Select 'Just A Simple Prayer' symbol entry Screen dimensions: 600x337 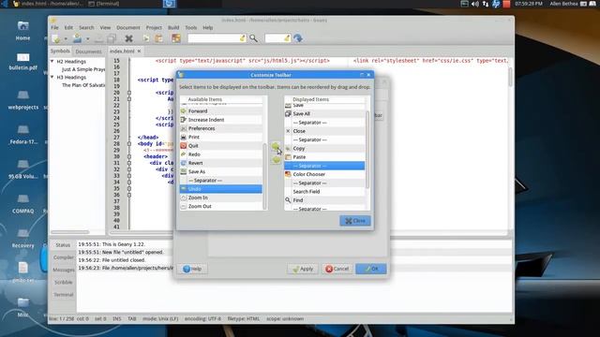tap(83, 69)
